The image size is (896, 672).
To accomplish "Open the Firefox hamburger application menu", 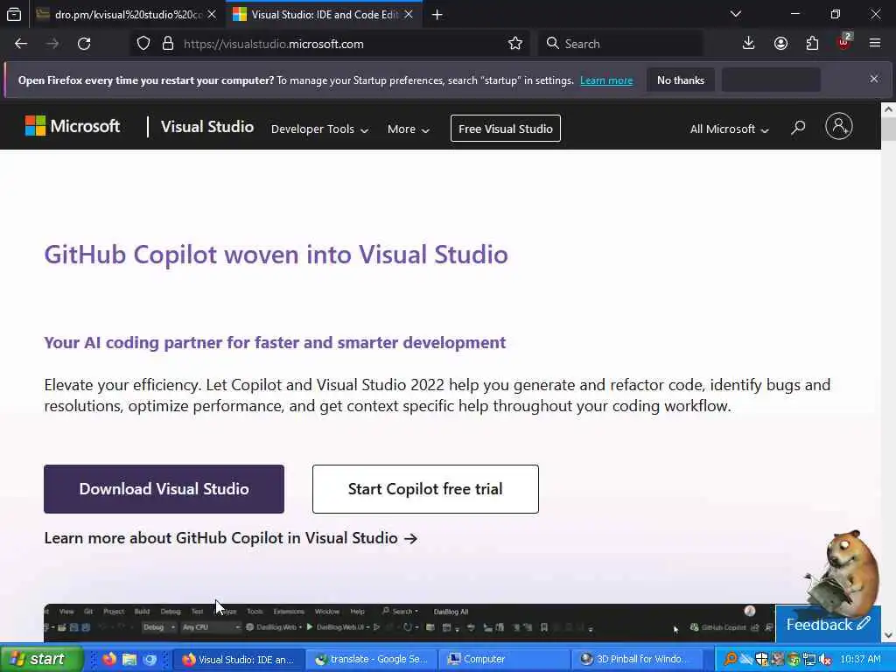I will coord(875,44).
